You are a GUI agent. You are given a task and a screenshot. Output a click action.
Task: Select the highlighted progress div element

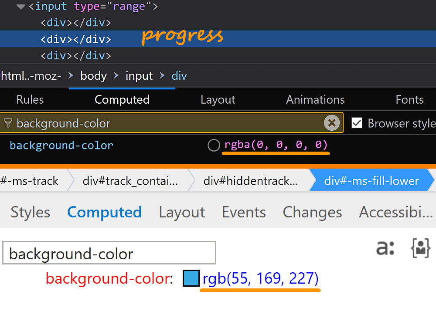pos(76,39)
